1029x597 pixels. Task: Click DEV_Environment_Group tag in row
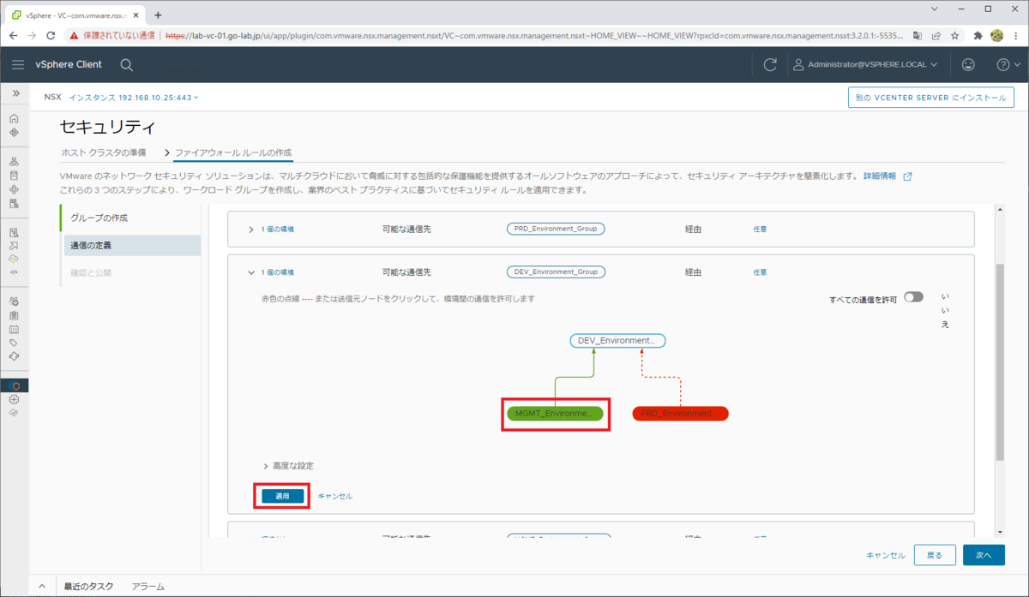coord(556,272)
